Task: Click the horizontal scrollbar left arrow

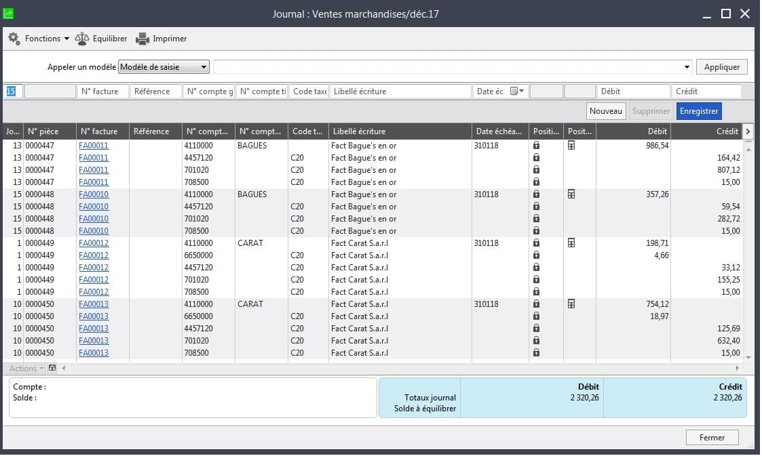Action: [x=64, y=368]
